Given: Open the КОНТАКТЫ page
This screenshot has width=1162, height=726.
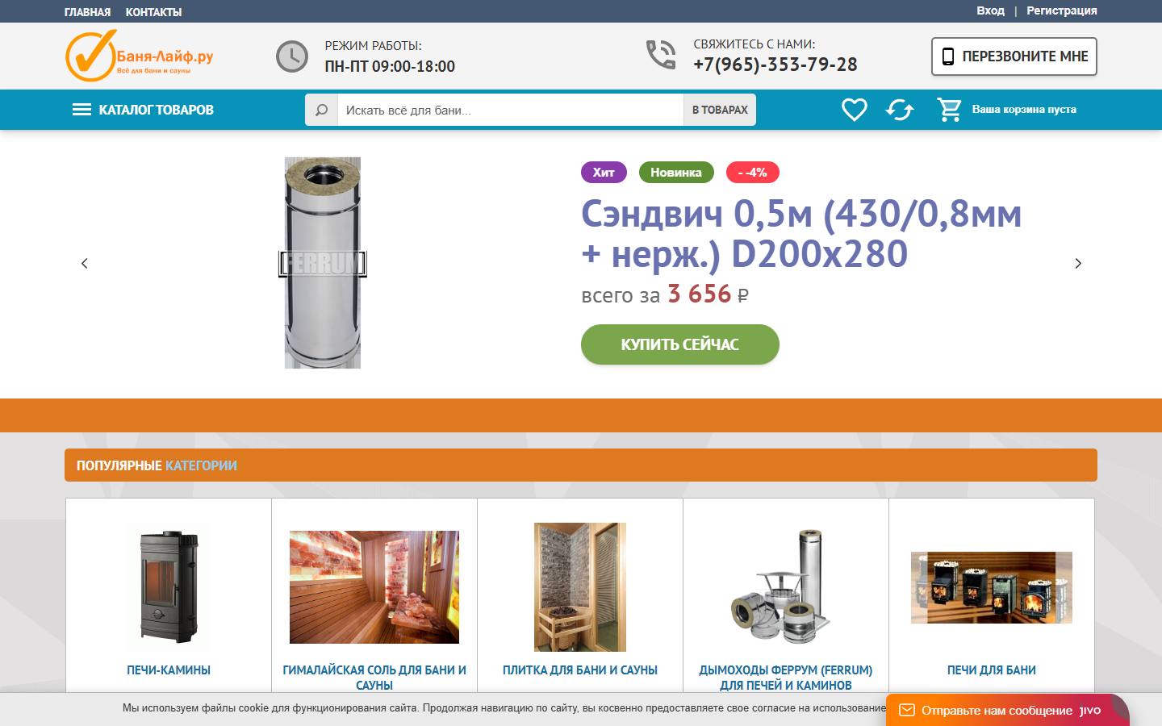Looking at the screenshot, I should tap(153, 12).
